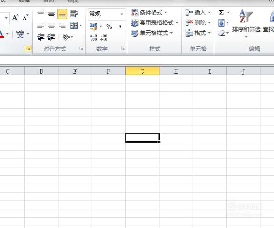The width and height of the screenshot is (274, 228).
Task: Click the font color A icon
Action: 1,34
